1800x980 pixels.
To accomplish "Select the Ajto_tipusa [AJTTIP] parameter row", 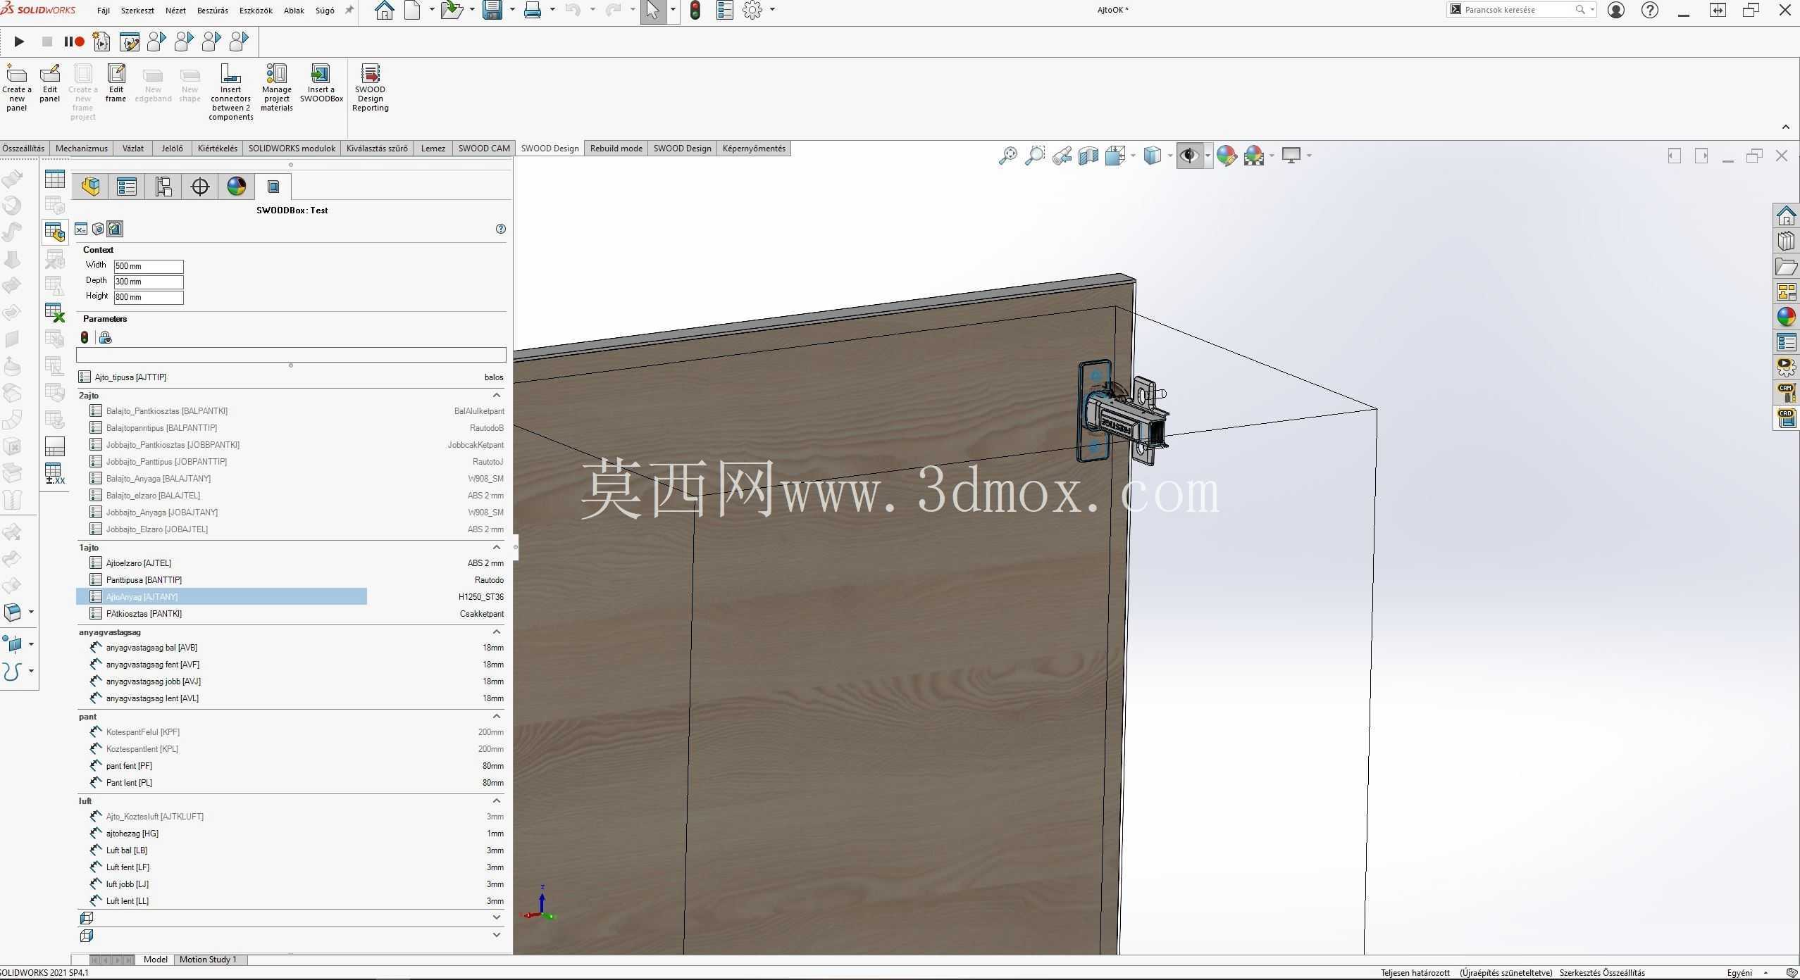I will click(291, 377).
